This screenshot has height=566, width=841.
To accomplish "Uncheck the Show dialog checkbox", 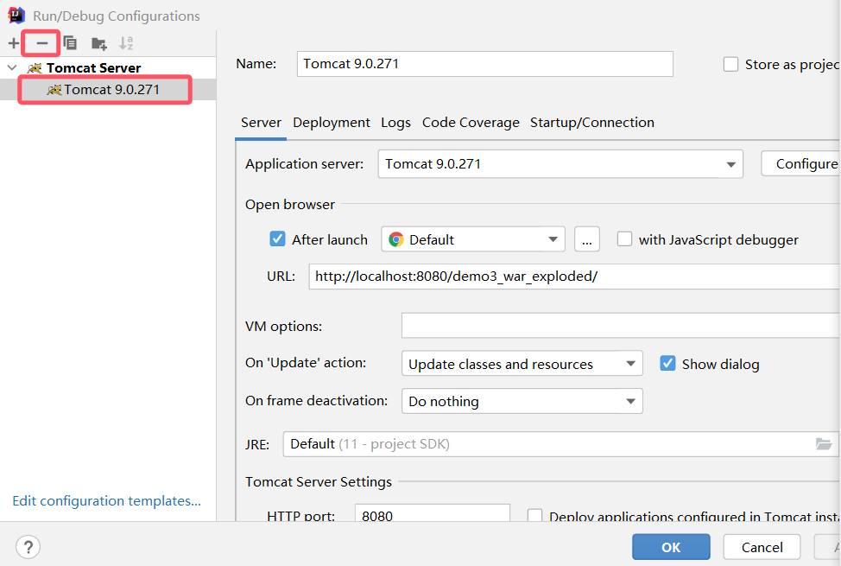I will pos(667,364).
